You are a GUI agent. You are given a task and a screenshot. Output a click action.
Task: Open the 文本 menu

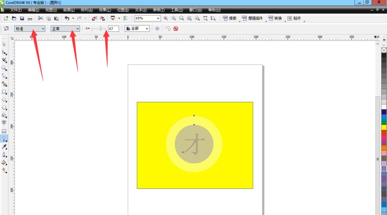[x=141, y=10]
